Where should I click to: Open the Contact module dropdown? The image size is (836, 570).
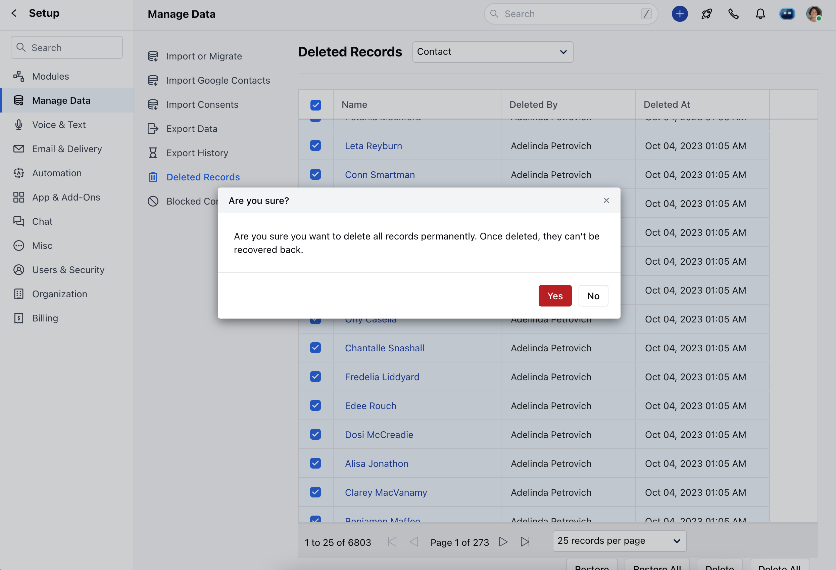tap(492, 52)
